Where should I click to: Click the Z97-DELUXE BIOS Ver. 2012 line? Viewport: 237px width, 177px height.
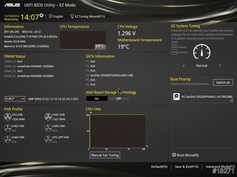(23, 32)
